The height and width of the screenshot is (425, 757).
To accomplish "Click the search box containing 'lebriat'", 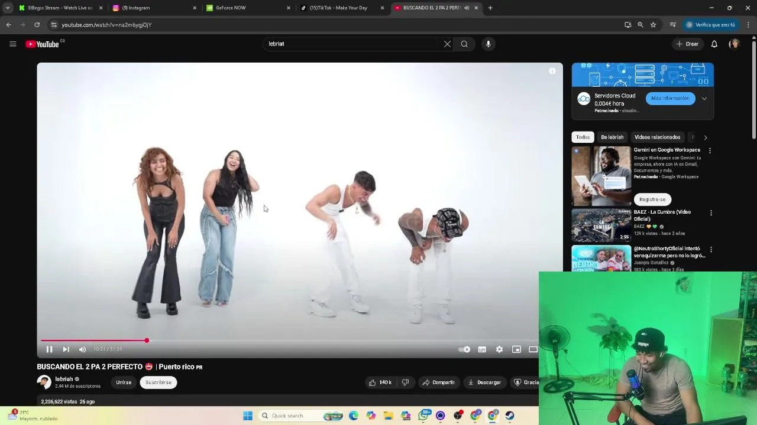I will click(352, 44).
